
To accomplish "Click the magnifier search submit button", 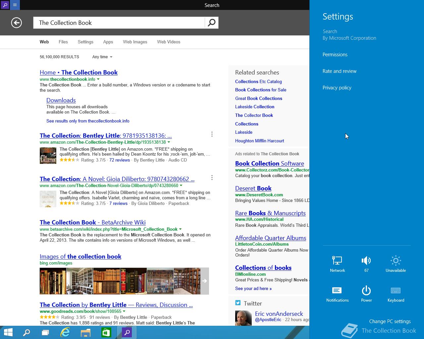I will coord(212,23).
